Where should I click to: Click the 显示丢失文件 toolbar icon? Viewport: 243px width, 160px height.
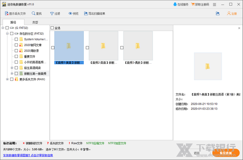pyautogui.click(x=6, y=13)
